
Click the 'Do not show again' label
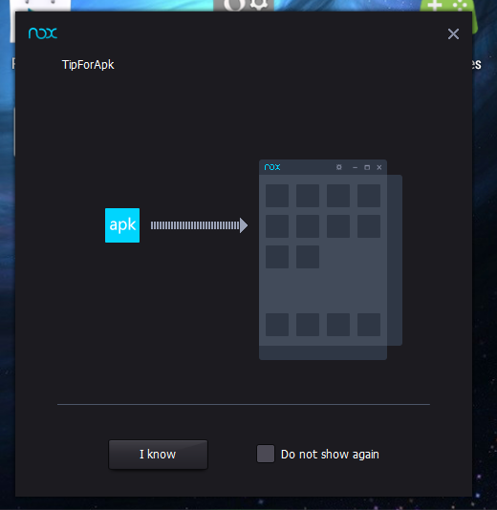330,455
